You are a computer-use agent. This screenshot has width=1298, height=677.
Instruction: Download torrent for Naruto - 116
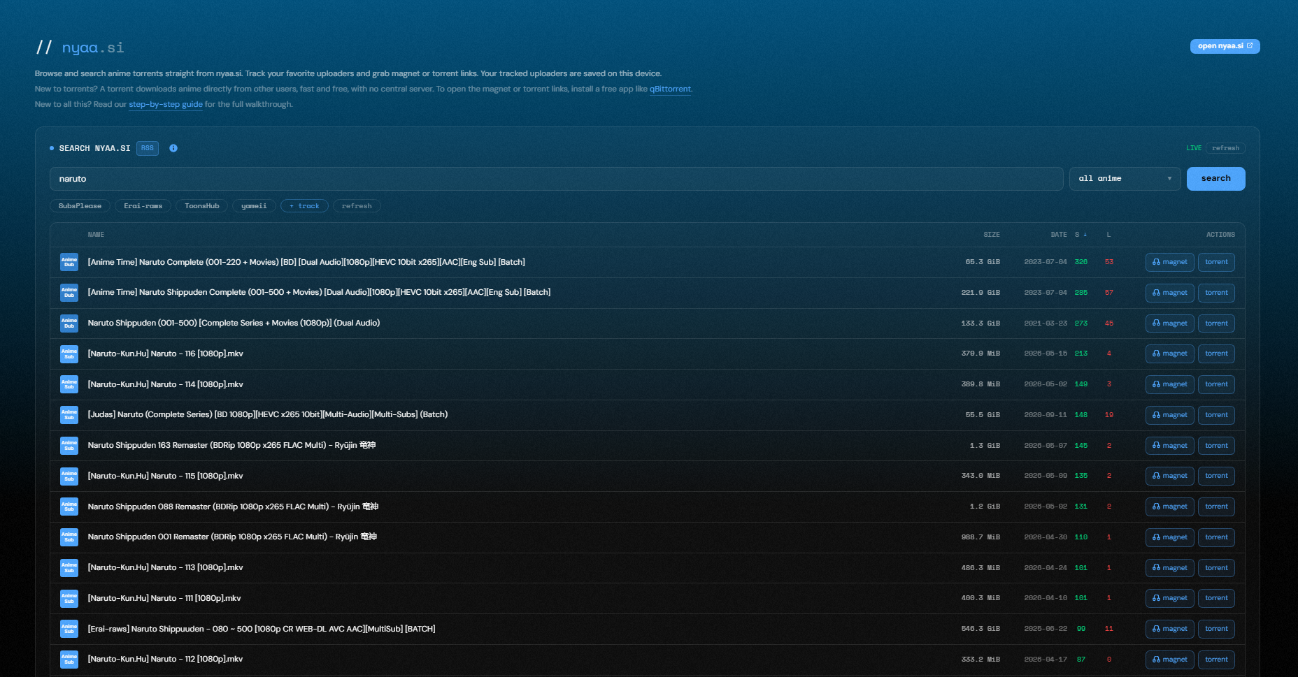tap(1216, 354)
